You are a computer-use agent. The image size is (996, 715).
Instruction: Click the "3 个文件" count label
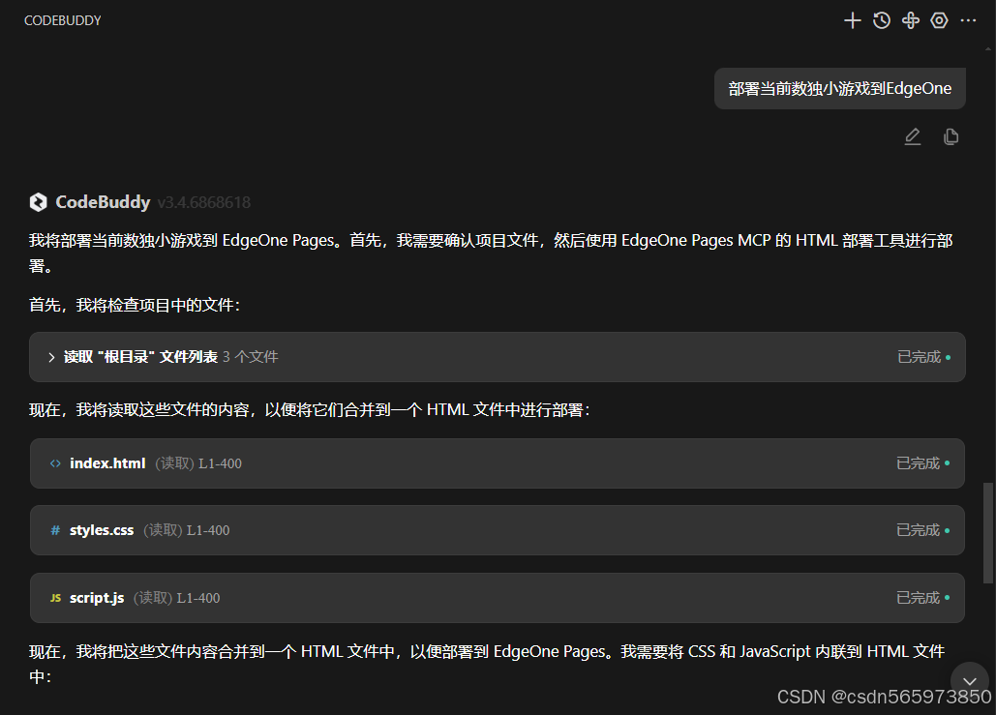[251, 357]
